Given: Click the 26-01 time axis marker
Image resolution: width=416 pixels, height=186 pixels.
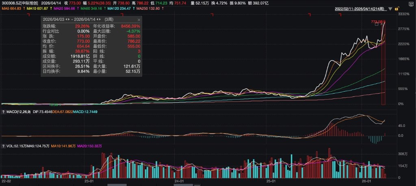Looking at the screenshot, I should [x=366, y=181].
